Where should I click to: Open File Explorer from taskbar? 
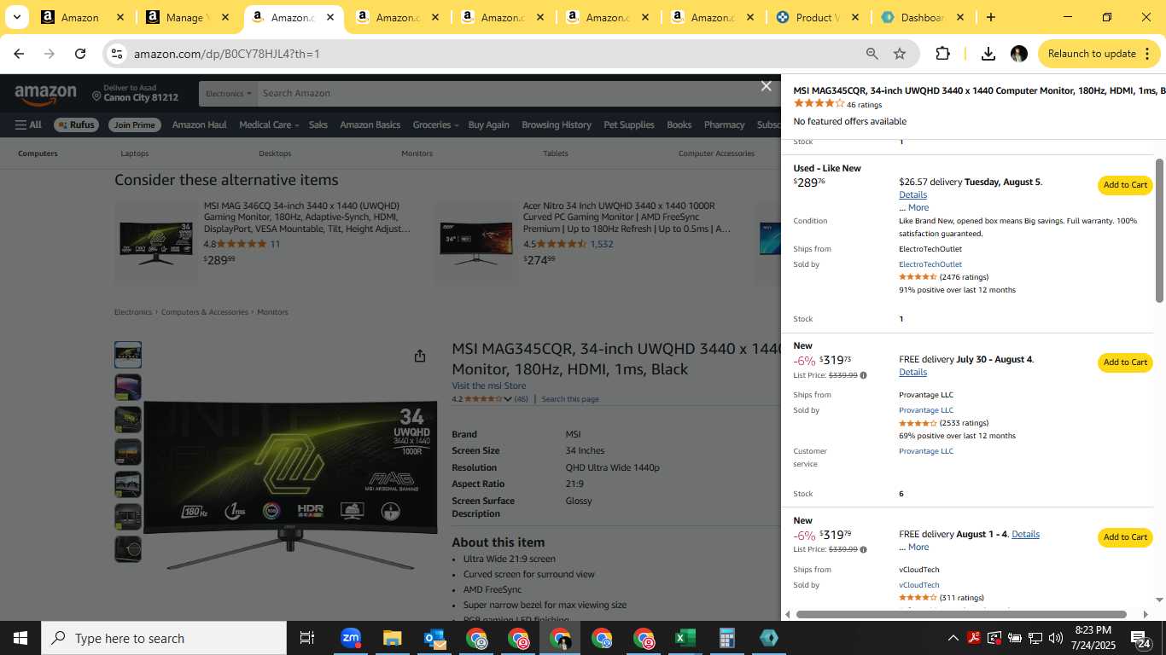tap(392, 638)
